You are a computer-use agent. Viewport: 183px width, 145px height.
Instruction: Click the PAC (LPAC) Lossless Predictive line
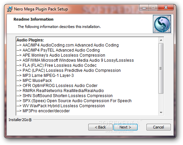click(x=69, y=70)
